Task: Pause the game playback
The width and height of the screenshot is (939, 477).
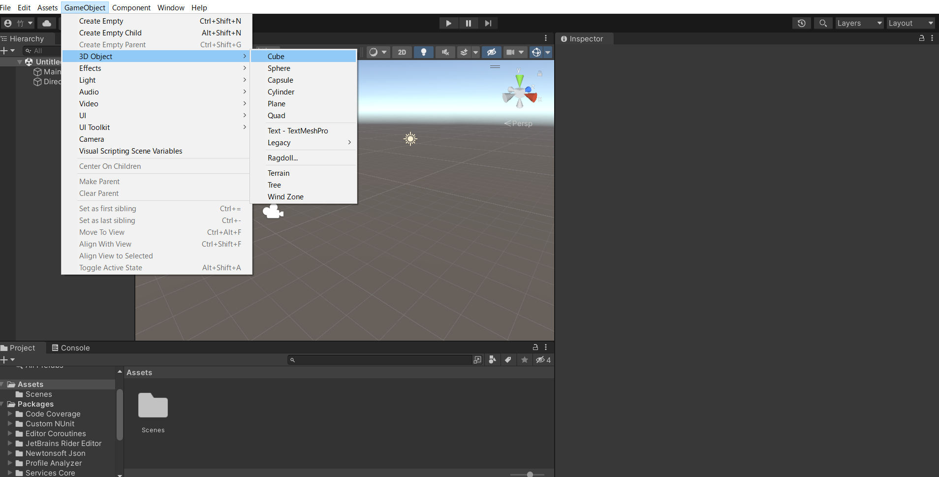Action: click(x=468, y=23)
